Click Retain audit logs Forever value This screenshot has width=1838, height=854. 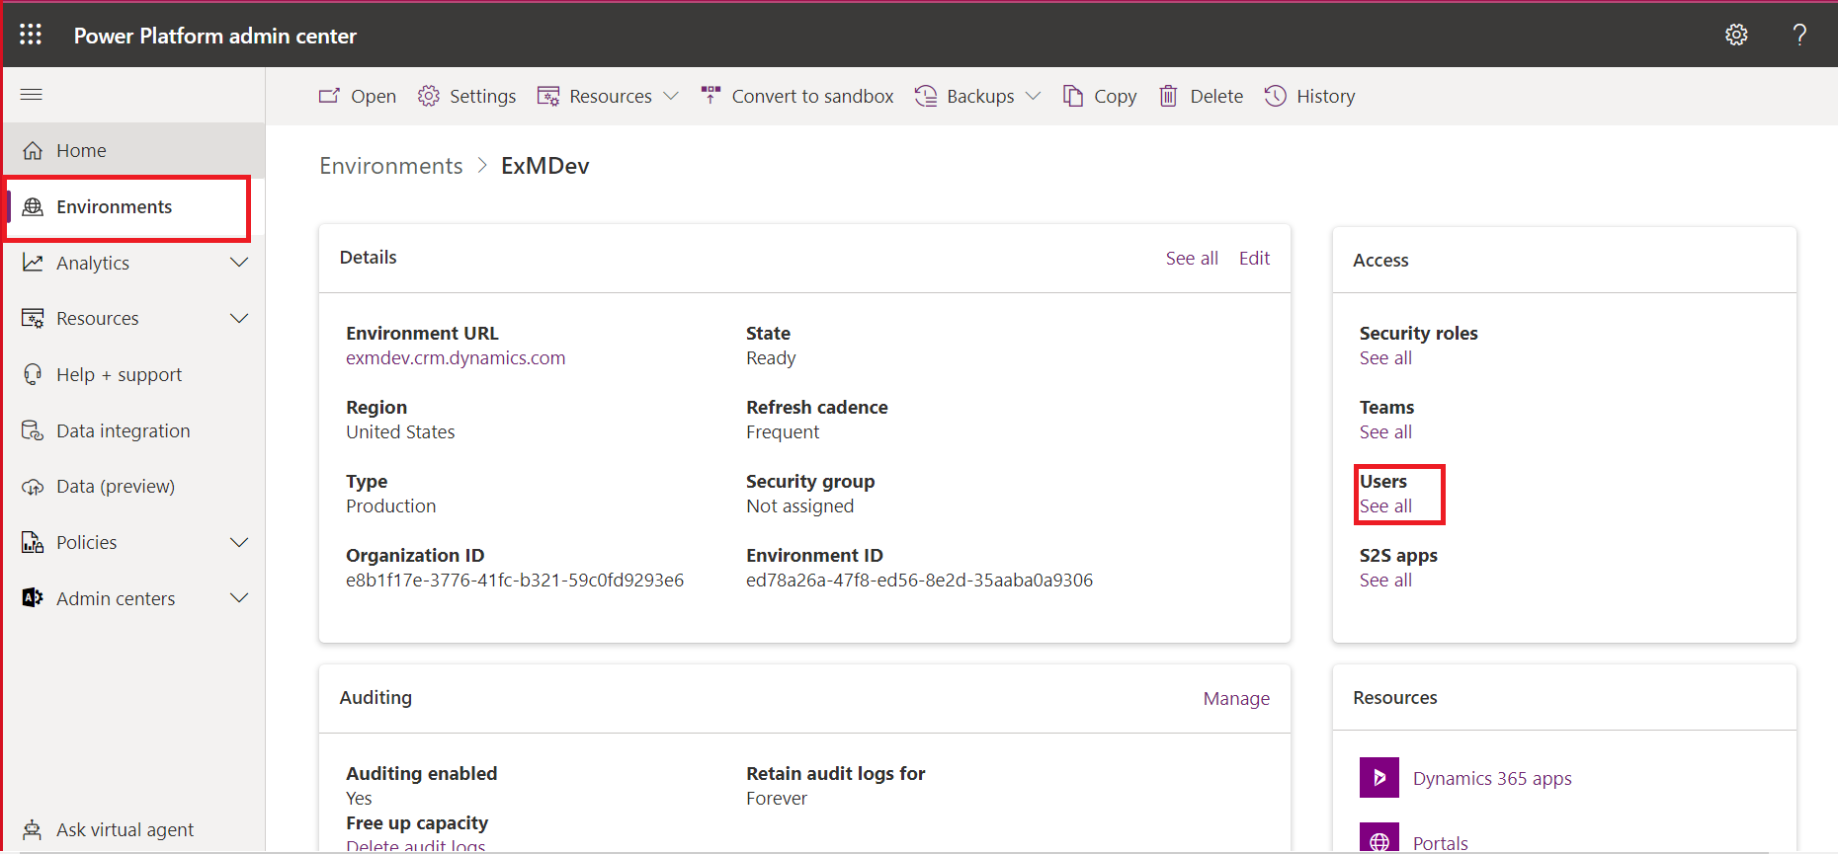(777, 799)
